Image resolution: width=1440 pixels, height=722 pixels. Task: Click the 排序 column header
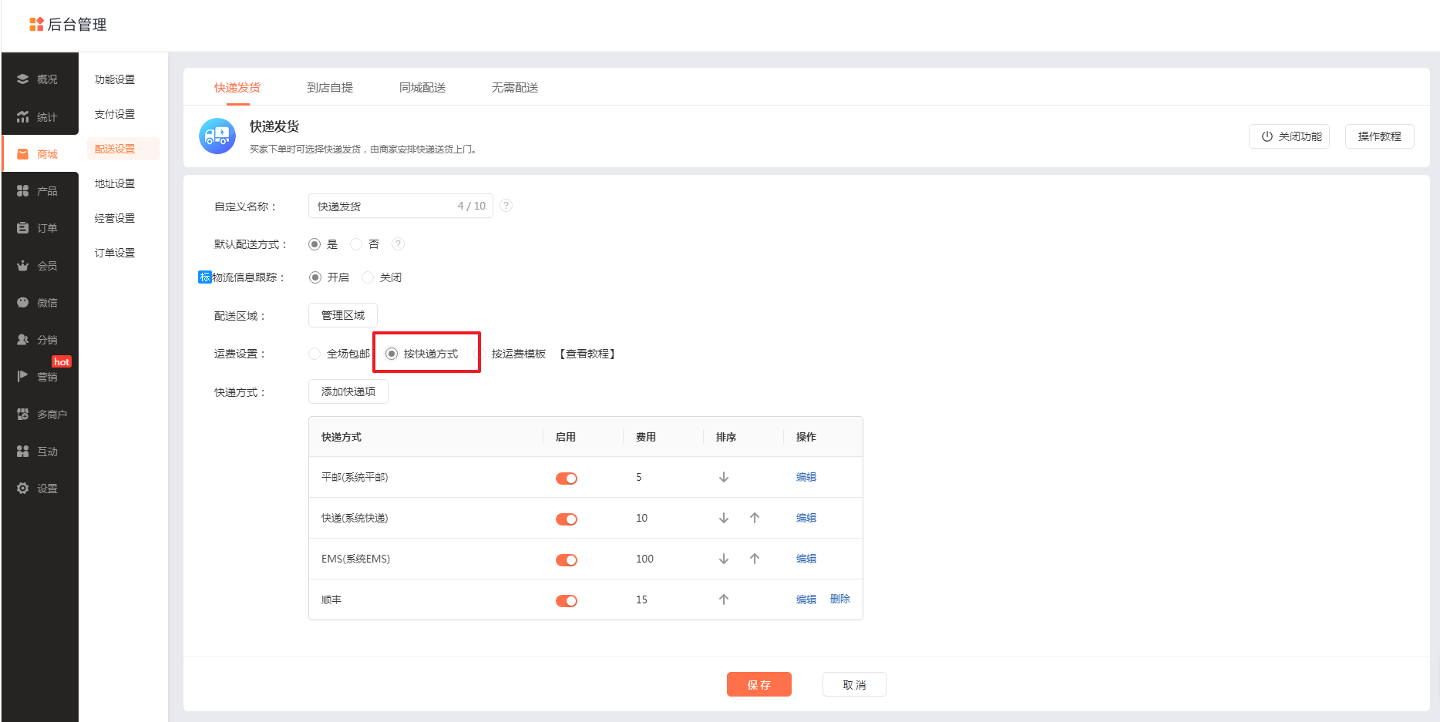click(726, 437)
